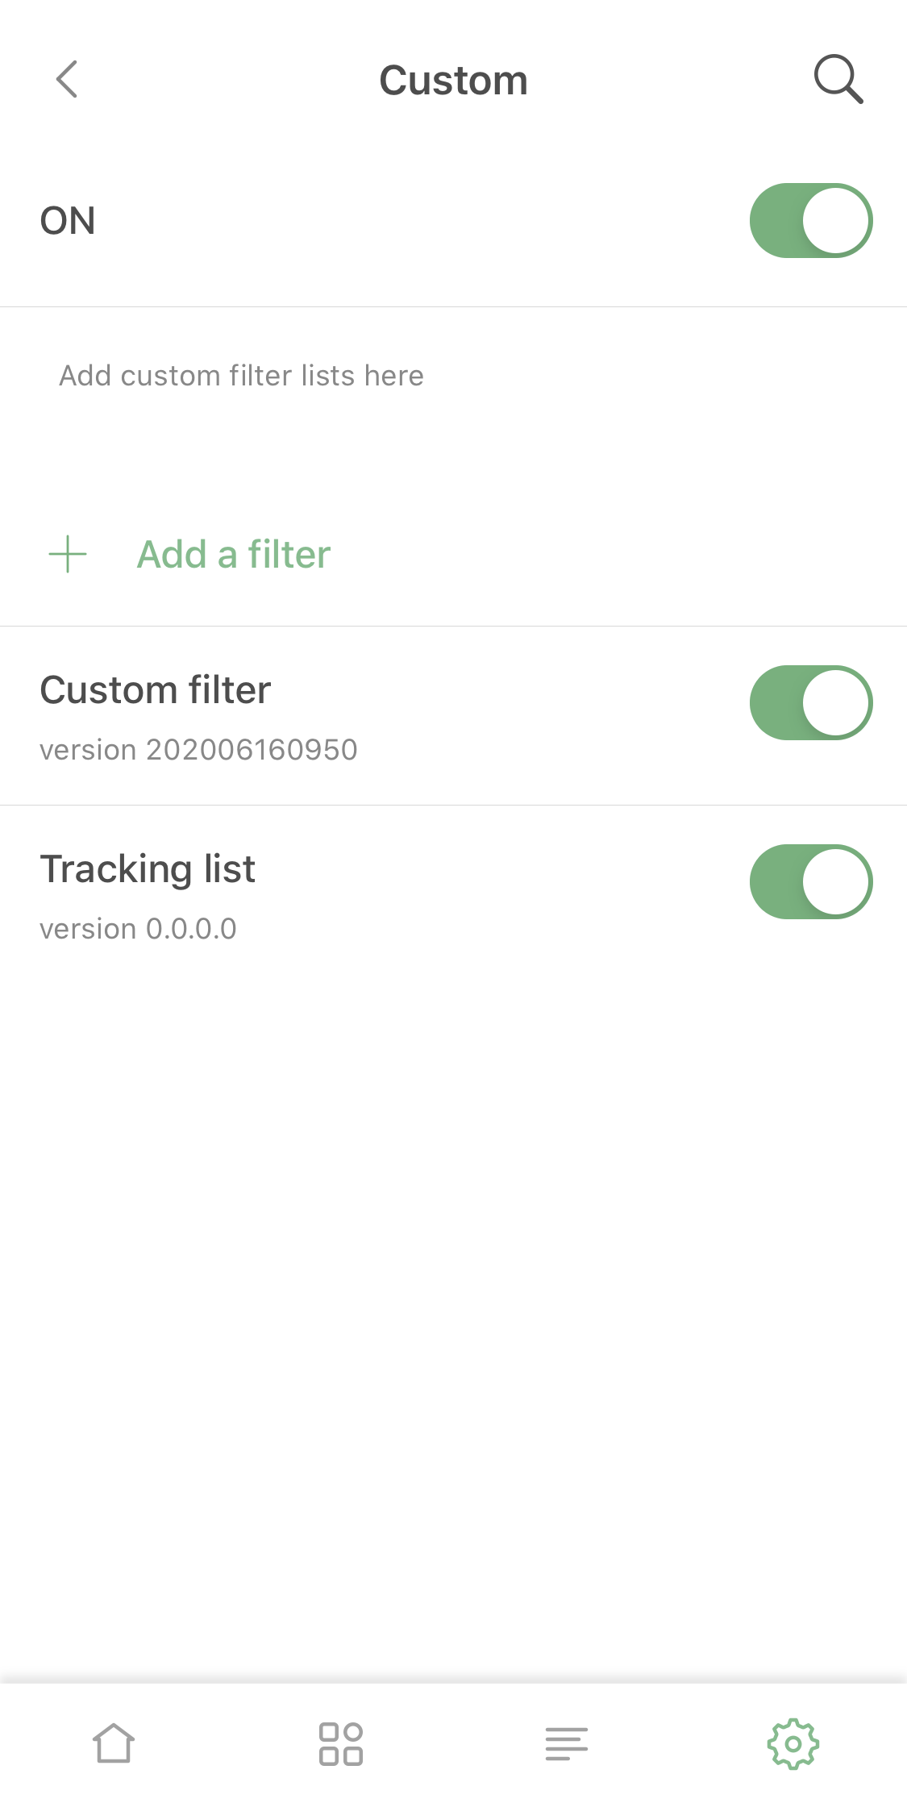This screenshot has width=907, height=1803.
Task: Select version 202006160950 text
Action: [x=198, y=750]
